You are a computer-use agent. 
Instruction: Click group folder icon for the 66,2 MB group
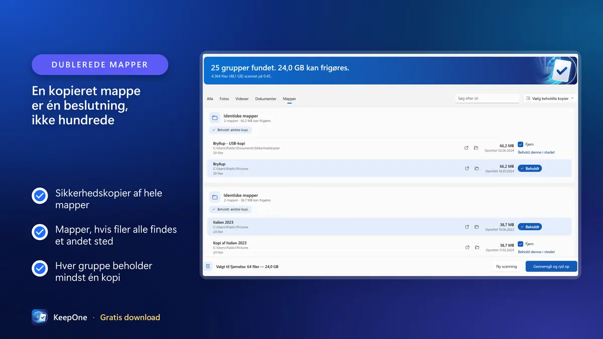click(215, 118)
